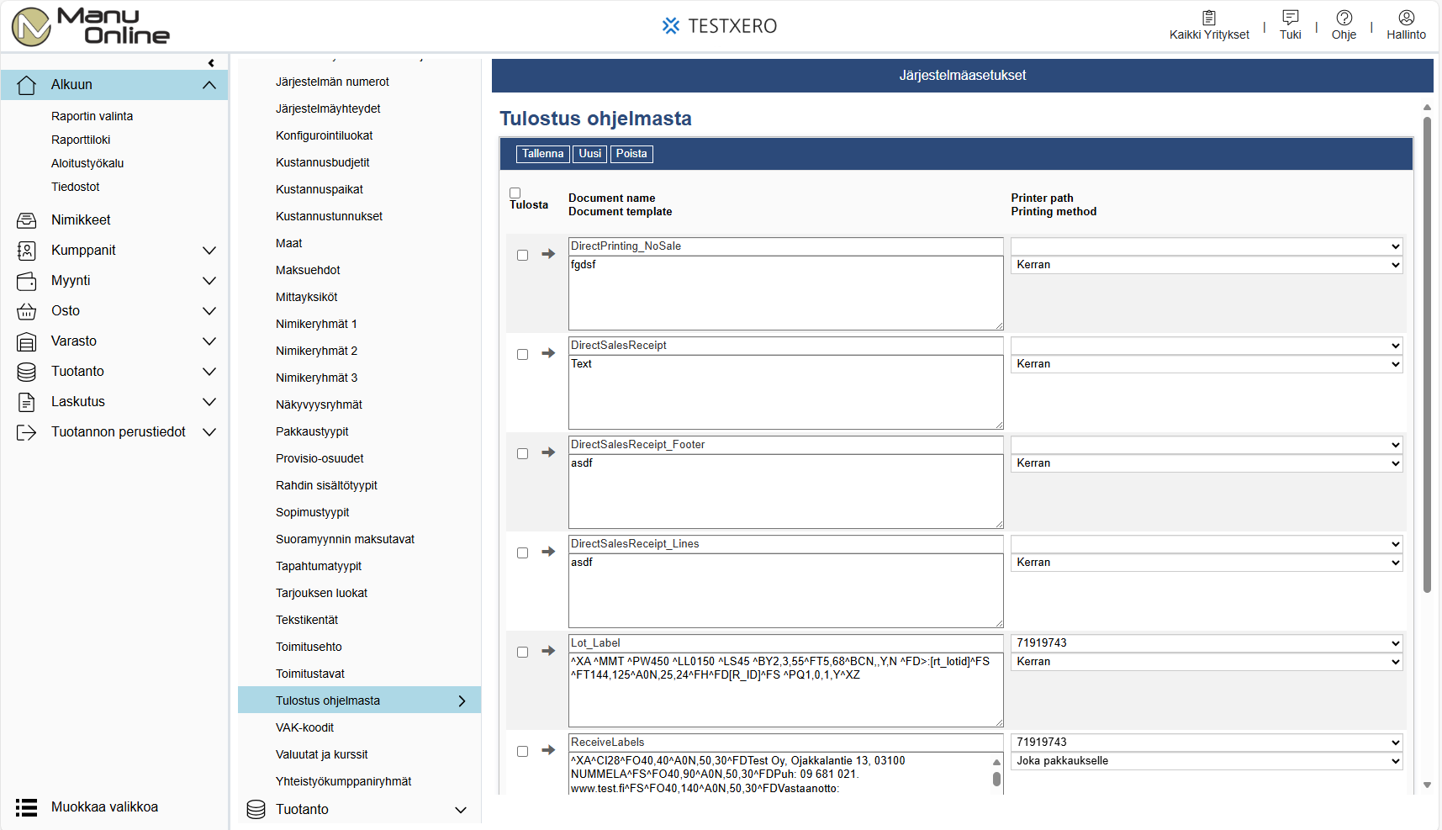
Task: Click Tuotannon perustiedot arrow icon
Action: 27,432
